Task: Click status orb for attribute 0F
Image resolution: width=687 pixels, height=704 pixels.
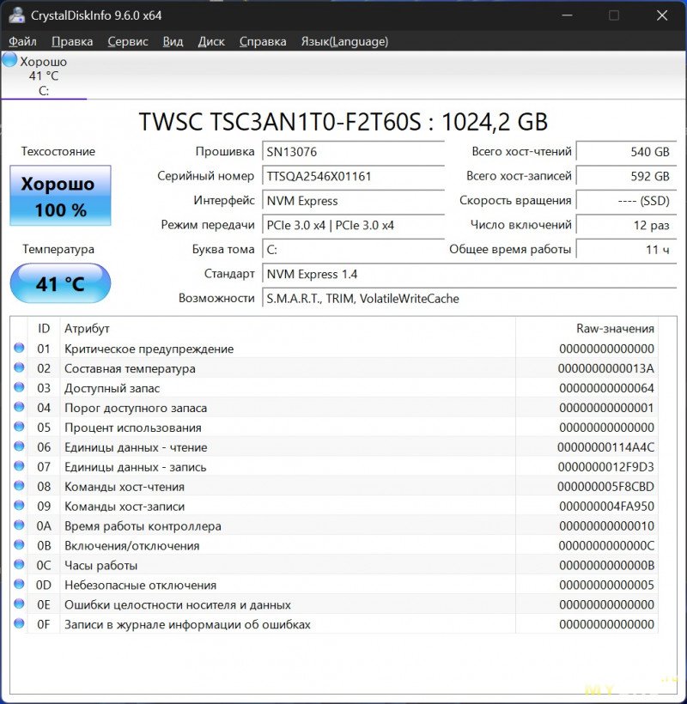Action: tap(19, 623)
